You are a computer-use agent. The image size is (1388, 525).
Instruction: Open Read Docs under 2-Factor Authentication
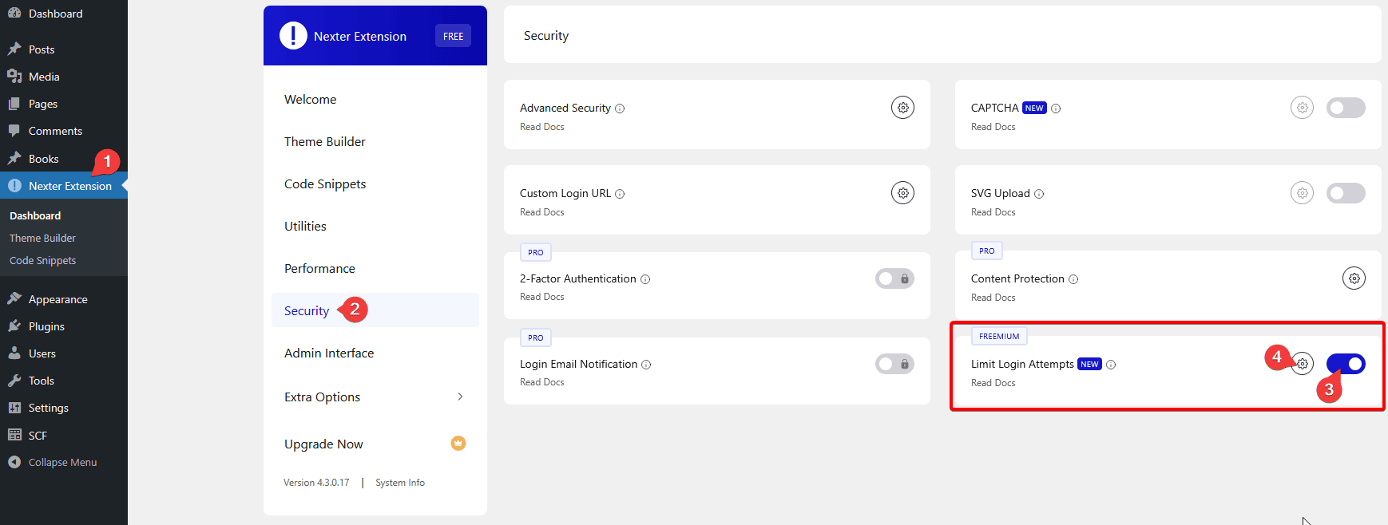pyautogui.click(x=542, y=297)
